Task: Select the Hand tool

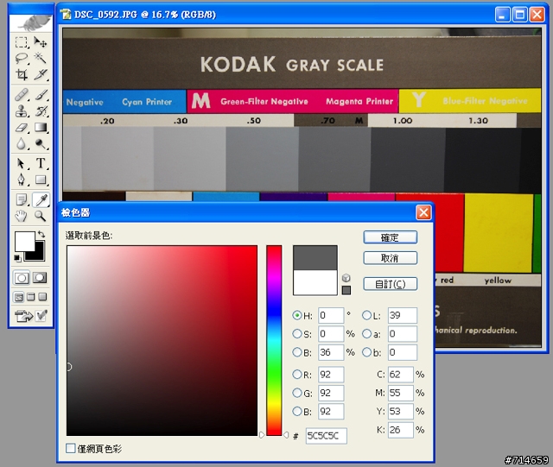Action: 22,216
